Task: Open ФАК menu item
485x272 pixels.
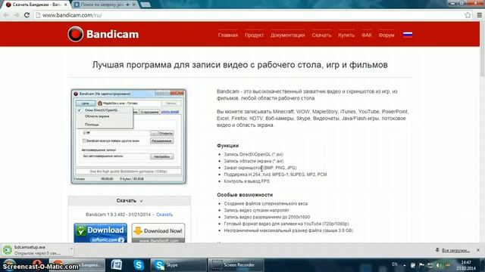Action: [367, 36]
